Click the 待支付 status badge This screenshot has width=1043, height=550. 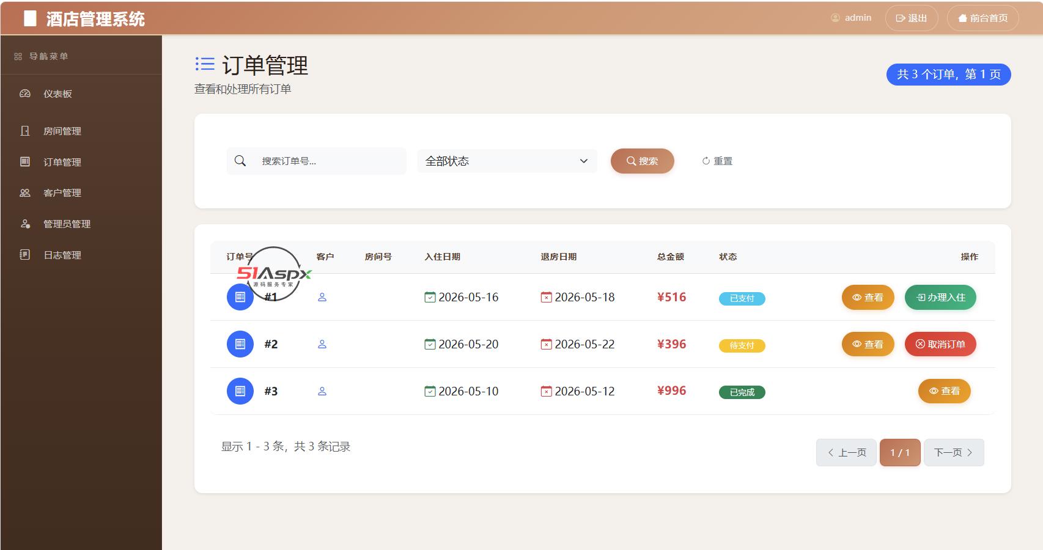coord(742,345)
